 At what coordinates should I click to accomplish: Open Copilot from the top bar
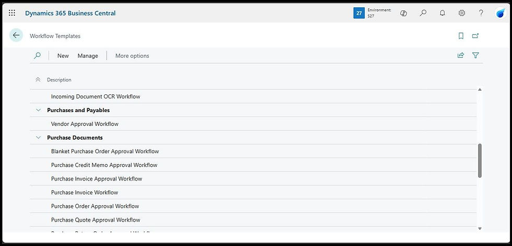pyautogui.click(x=403, y=13)
